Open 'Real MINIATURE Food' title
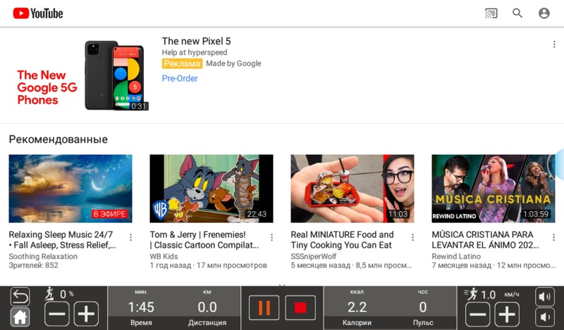 (x=343, y=240)
